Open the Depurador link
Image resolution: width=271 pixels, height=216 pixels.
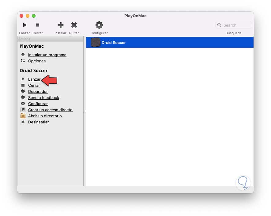coord(38,92)
